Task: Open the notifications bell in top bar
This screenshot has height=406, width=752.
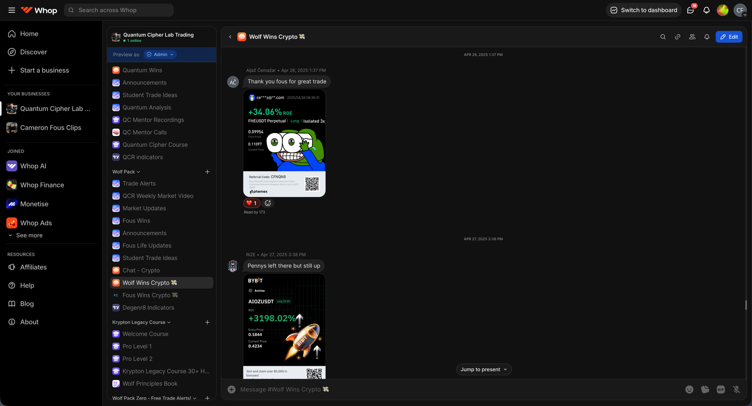Action: (x=706, y=10)
